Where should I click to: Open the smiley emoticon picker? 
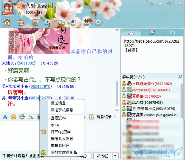click(x=14, y=117)
